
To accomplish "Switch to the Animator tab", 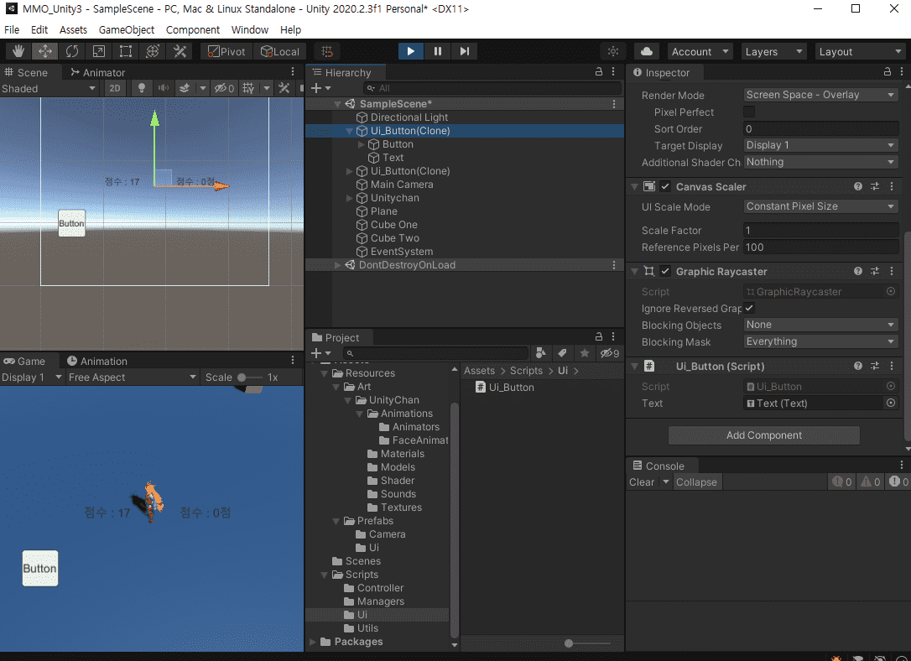I will click(97, 72).
